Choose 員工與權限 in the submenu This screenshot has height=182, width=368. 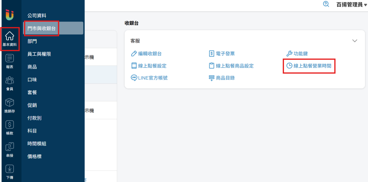(x=39, y=54)
